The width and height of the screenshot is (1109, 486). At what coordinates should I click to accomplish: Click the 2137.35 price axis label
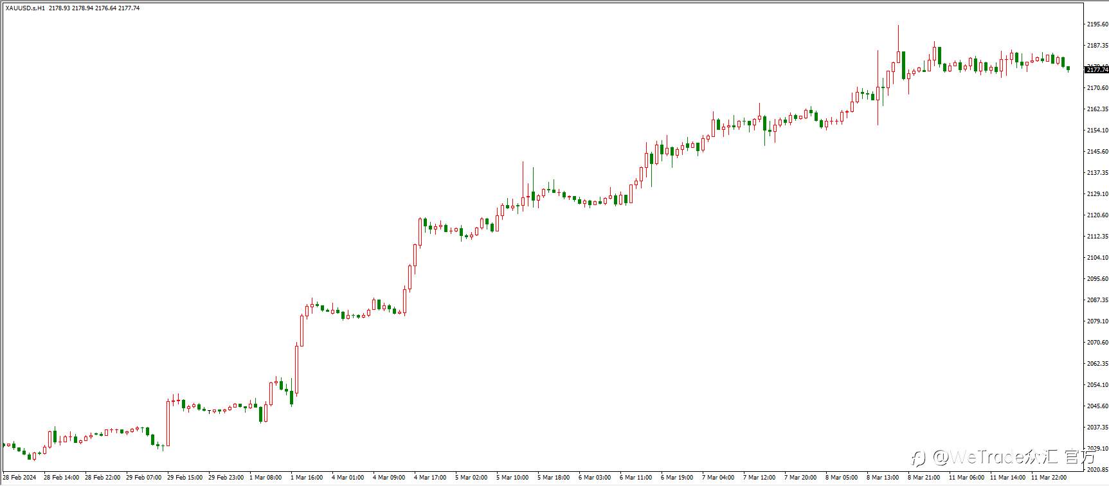[x=1097, y=173]
